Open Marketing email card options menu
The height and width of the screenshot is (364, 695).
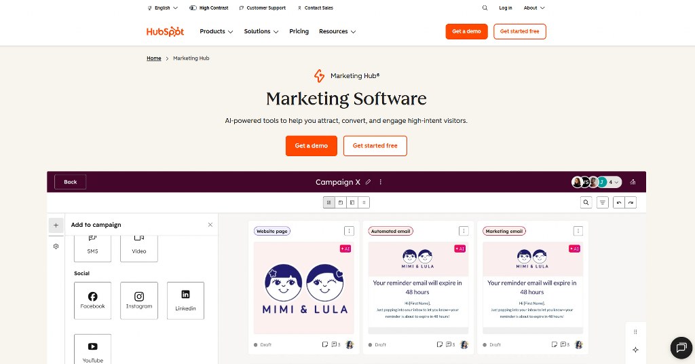(578, 231)
